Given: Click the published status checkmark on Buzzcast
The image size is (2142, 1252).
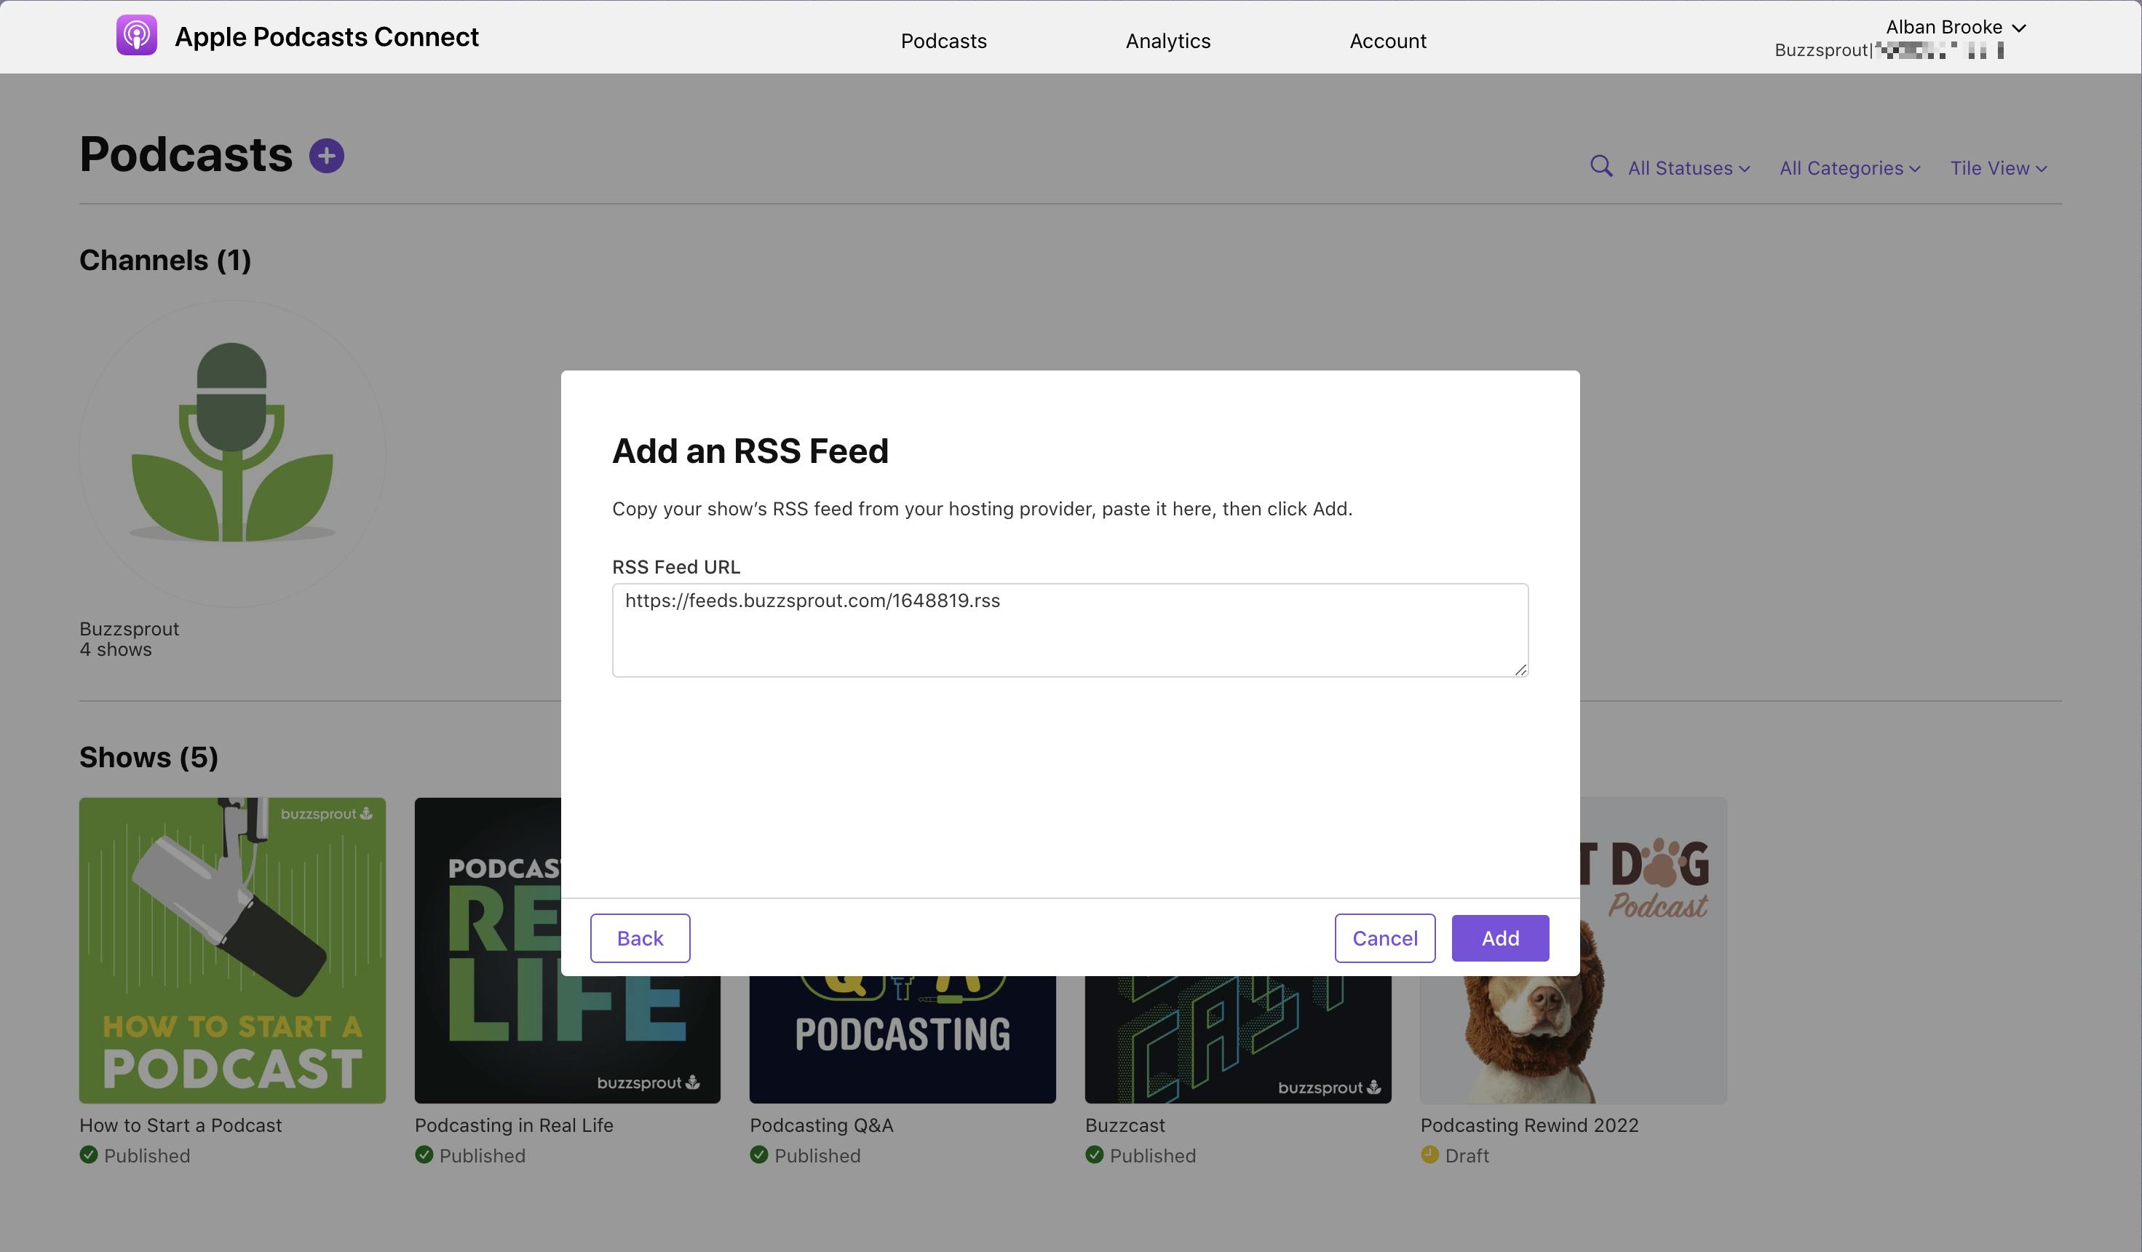Looking at the screenshot, I should [1093, 1154].
